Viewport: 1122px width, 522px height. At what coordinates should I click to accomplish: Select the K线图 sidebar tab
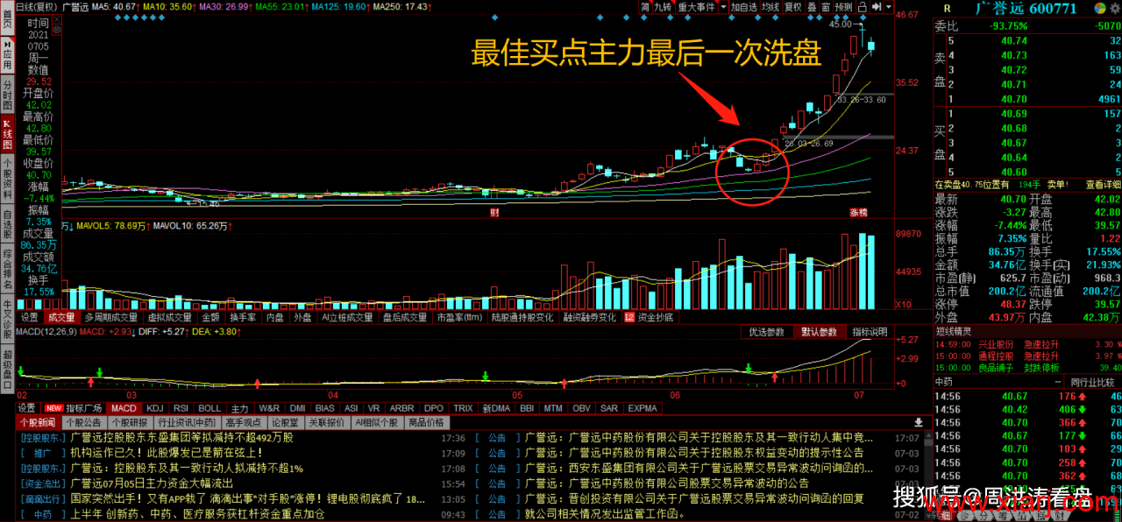point(7,135)
